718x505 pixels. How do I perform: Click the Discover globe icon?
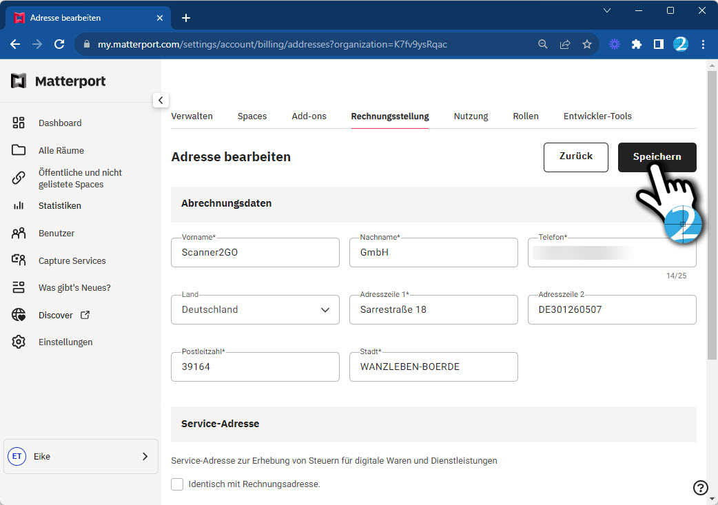19,315
